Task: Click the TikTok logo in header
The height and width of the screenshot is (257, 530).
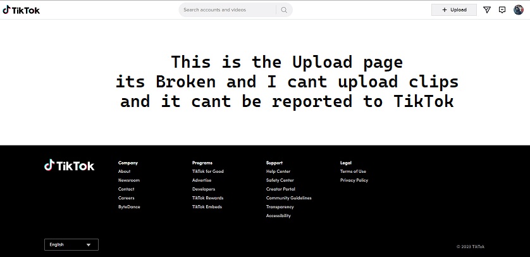Action: coord(22,9)
